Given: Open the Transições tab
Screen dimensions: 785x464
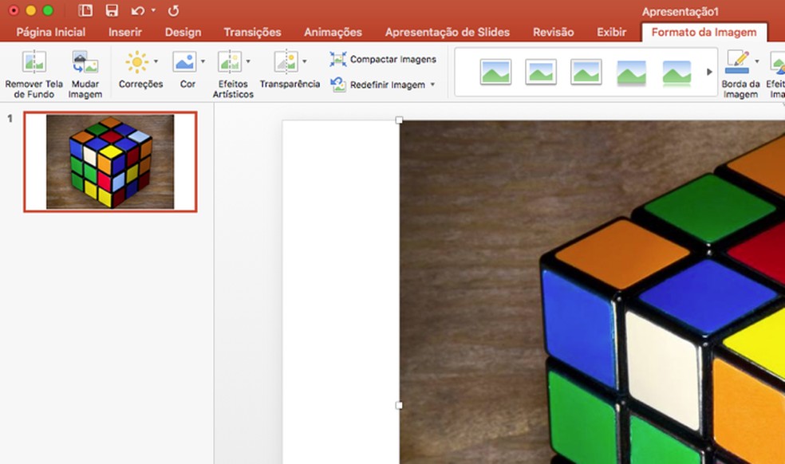Looking at the screenshot, I should tap(252, 32).
